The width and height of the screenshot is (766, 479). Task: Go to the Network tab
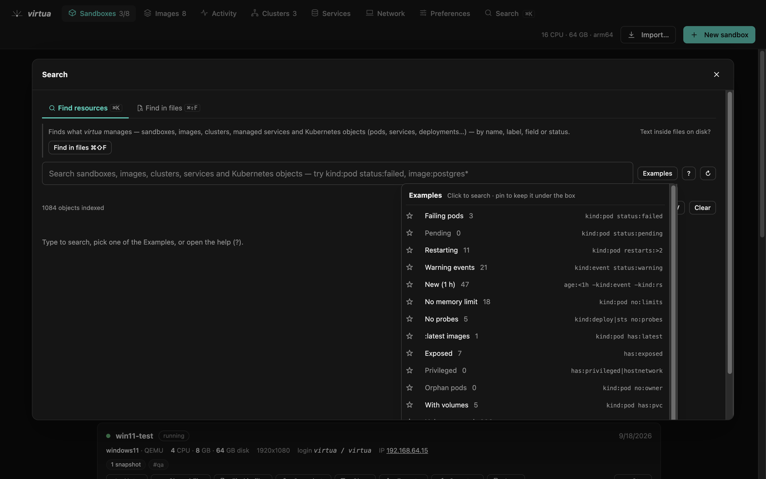[x=385, y=13]
